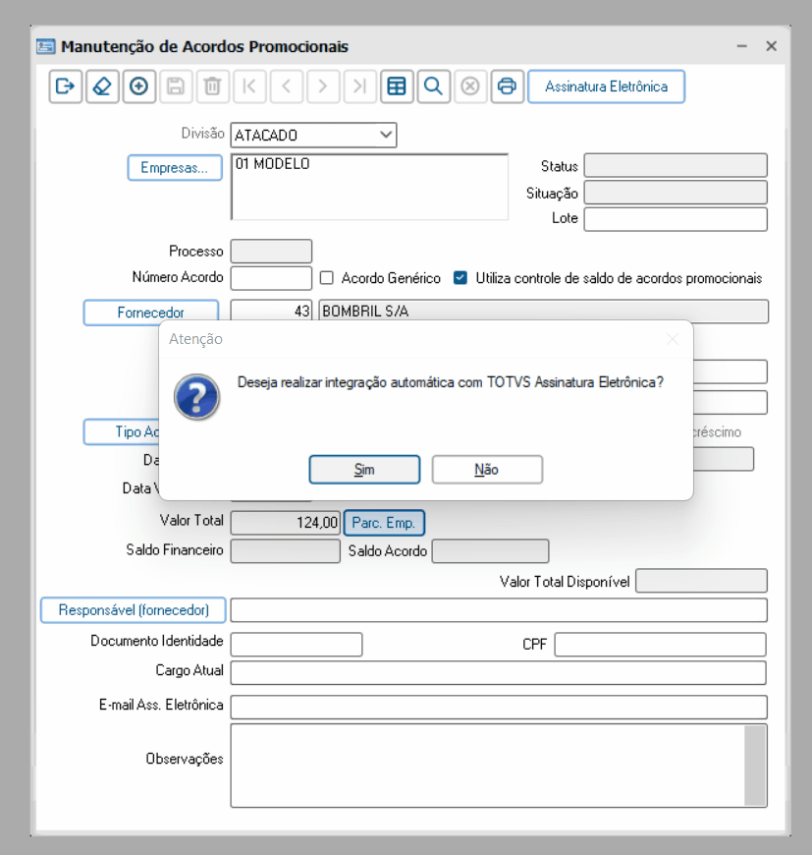
Task: Expand the Divisão ATACADO dropdown
Action: (386, 135)
